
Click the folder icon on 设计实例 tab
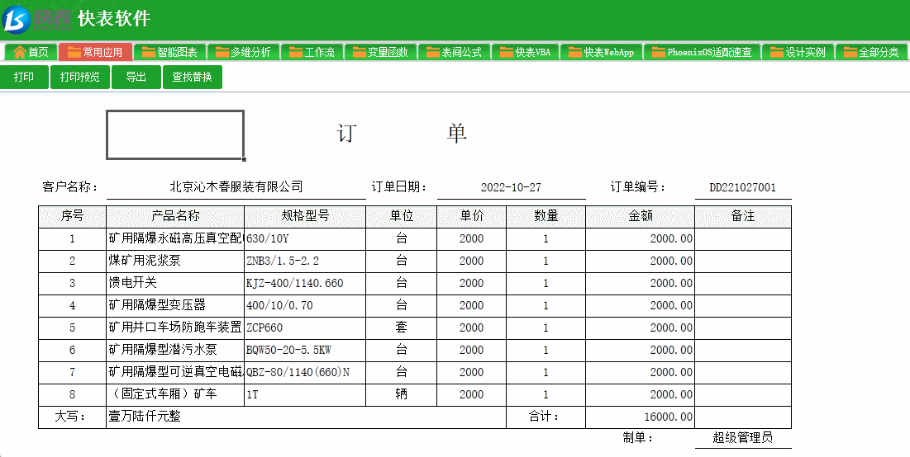coord(777,52)
